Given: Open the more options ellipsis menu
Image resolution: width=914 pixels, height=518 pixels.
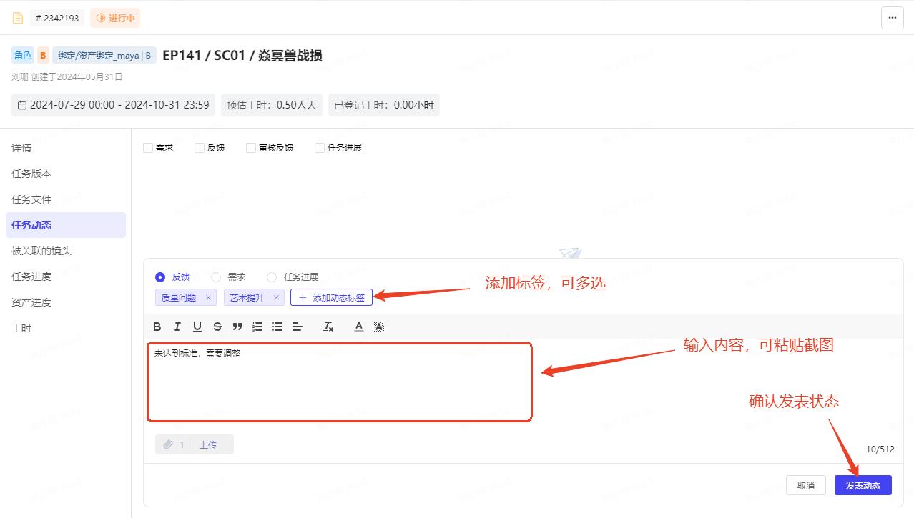Looking at the screenshot, I should point(893,18).
